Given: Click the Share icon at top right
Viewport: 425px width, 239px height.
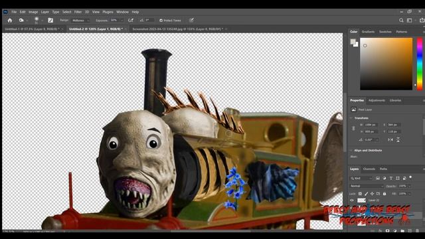Looking at the screenshot, I should tap(422, 21).
